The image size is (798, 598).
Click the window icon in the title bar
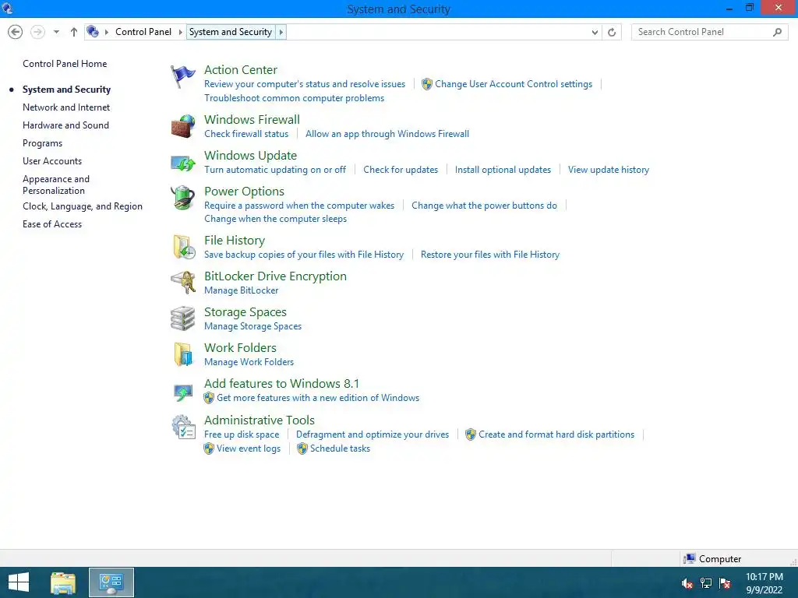tap(7, 8)
